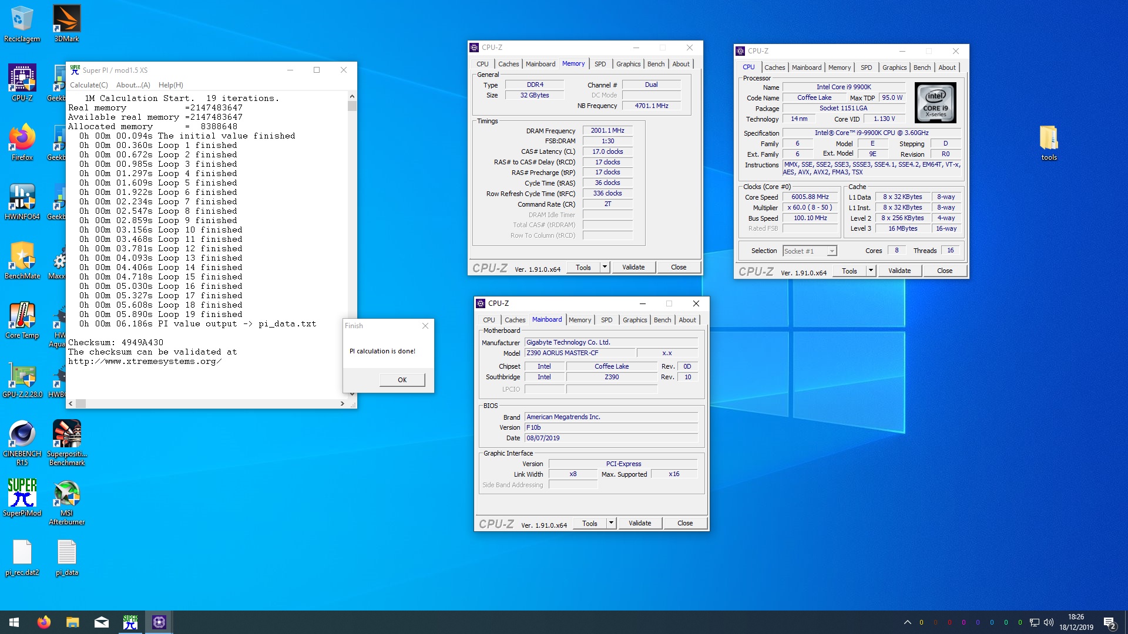Viewport: 1128px width, 634px height.
Task: Click the Intel Core i9 logo image
Action: coord(935,102)
